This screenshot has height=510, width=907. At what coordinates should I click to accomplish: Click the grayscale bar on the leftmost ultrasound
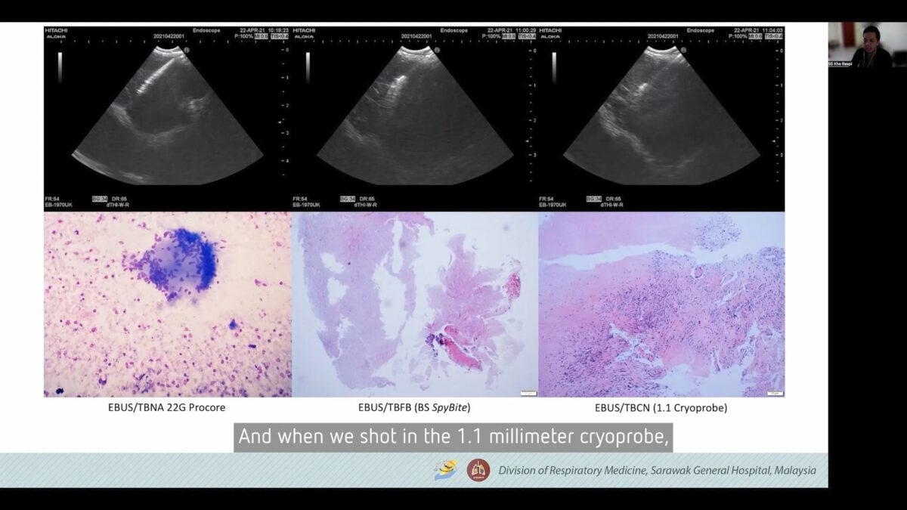tap(60, 66)
